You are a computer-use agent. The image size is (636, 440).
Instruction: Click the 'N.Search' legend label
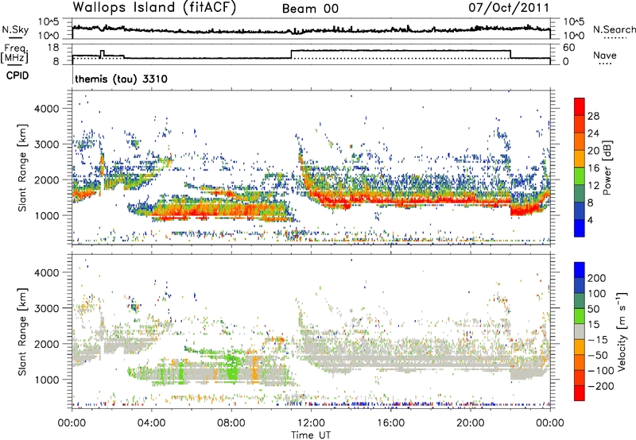pyautogui.click(x=614, y=29)
